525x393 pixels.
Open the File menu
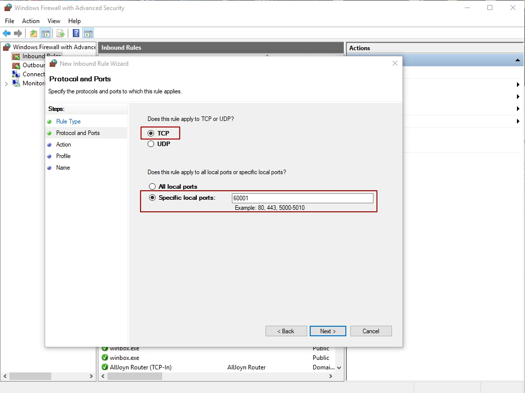(x=10, y=21)
